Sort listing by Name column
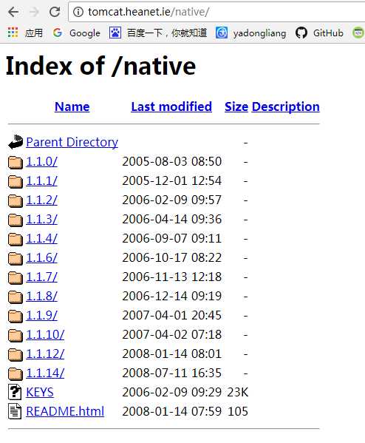 [72, 106]
